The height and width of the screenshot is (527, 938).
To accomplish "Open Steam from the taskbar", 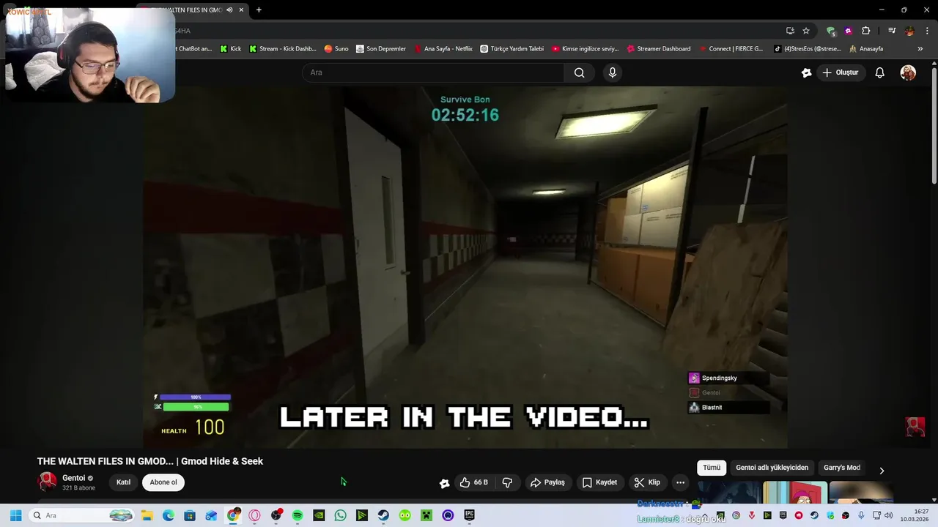I will (x=383, y=515).
